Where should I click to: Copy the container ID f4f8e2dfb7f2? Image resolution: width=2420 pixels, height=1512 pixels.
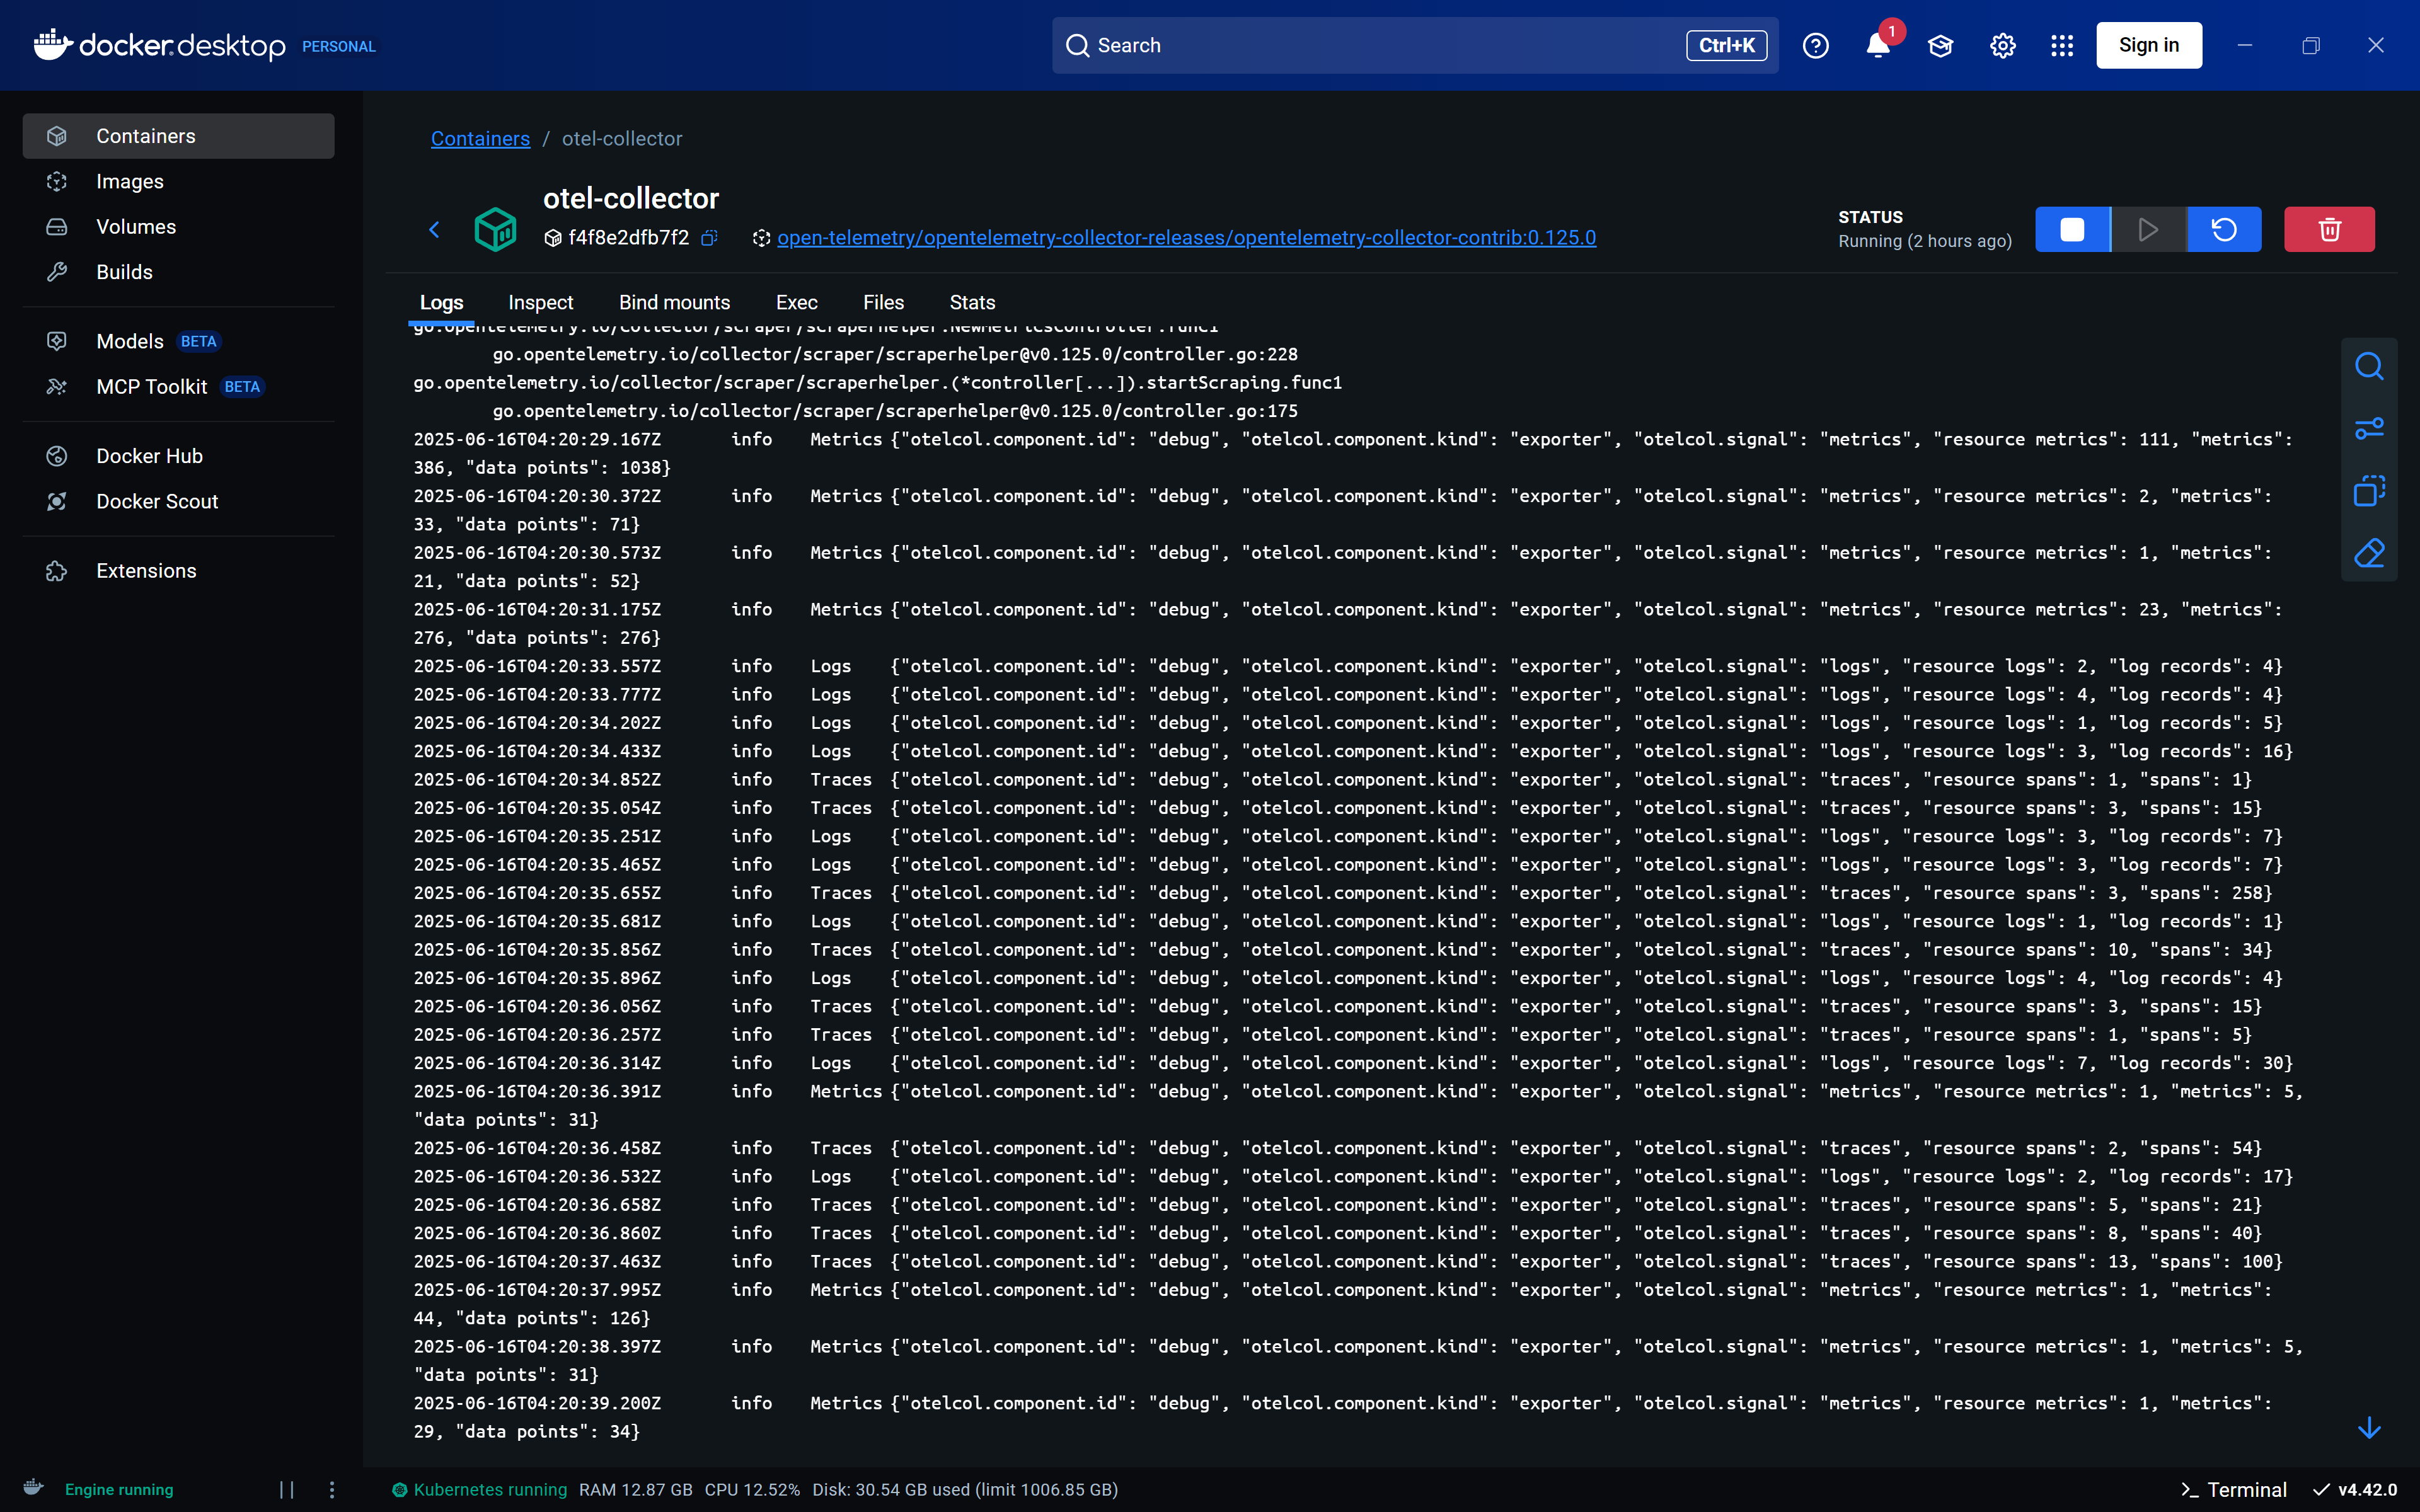pyautogui.click(x=709, y=238)
